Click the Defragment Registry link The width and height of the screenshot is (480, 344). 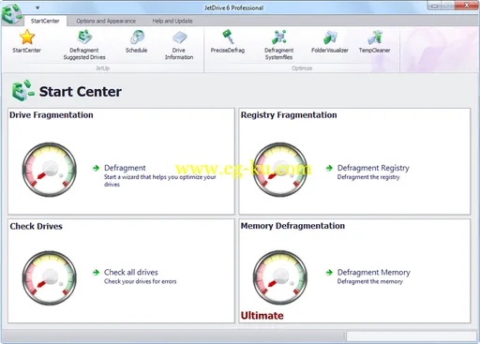(373, 168)
